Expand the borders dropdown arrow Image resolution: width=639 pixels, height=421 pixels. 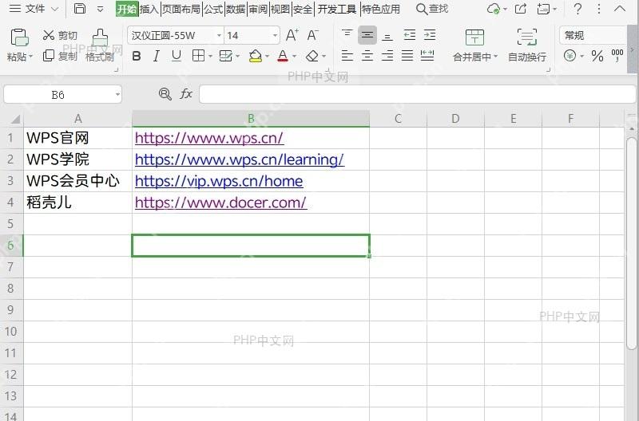click(x=210, y=56)
